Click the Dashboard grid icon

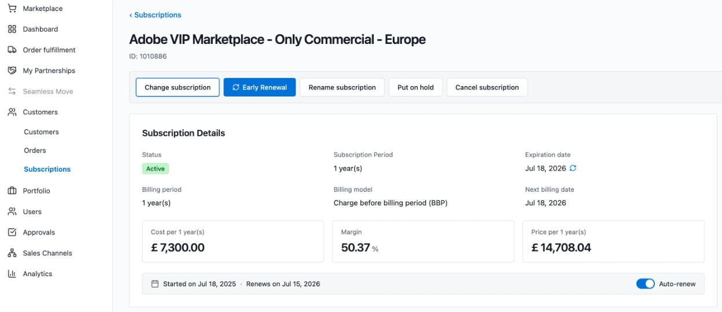tap(12, 29)
